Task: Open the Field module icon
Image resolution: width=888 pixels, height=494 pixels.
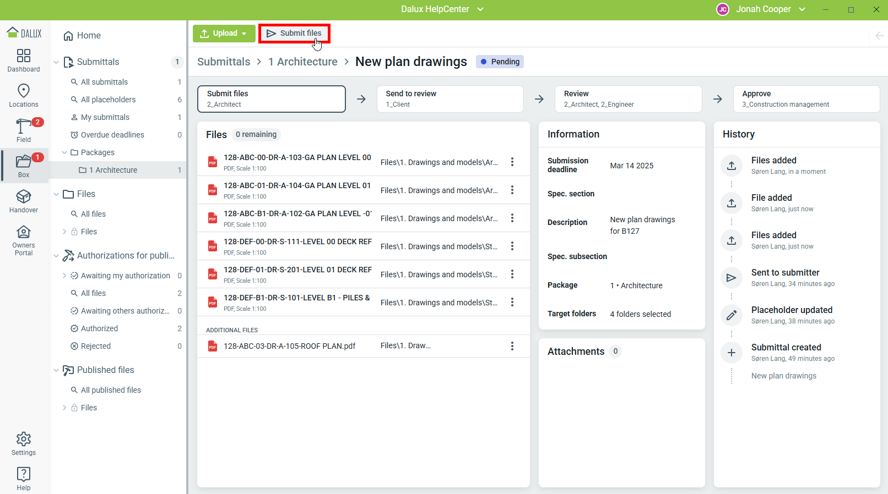Action: click(x=24, y=130)
